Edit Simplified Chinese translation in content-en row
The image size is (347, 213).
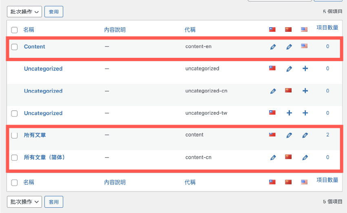click(289, 47)
